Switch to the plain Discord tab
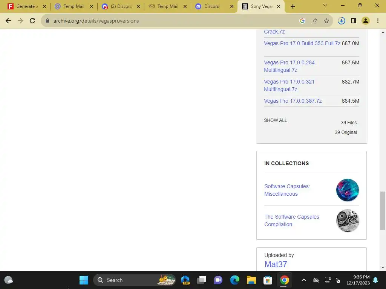The width and height of the screenshot is (386, 289). click(211, 6)
